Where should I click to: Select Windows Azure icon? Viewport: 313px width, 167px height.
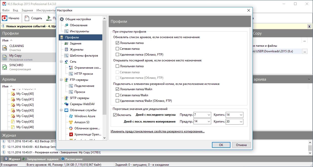[x=71, y=116]
